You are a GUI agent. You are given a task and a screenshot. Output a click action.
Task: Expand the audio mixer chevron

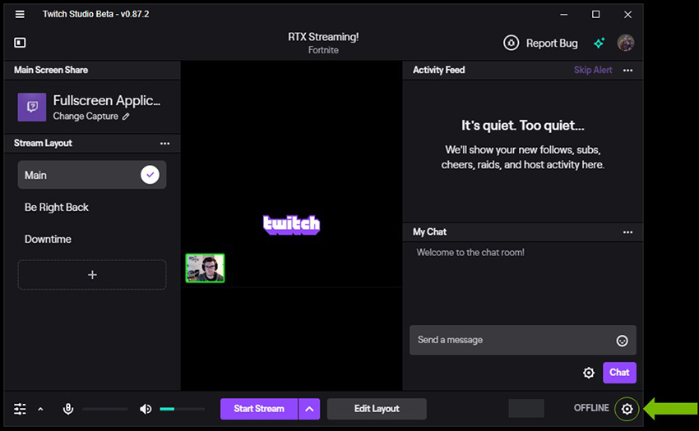40,409
